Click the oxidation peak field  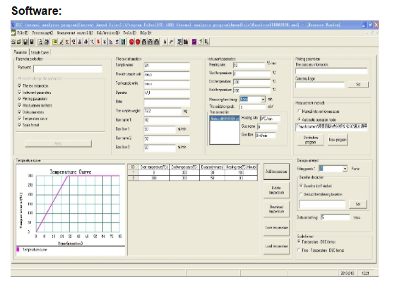pyautogui.click(x=252, y=107)
